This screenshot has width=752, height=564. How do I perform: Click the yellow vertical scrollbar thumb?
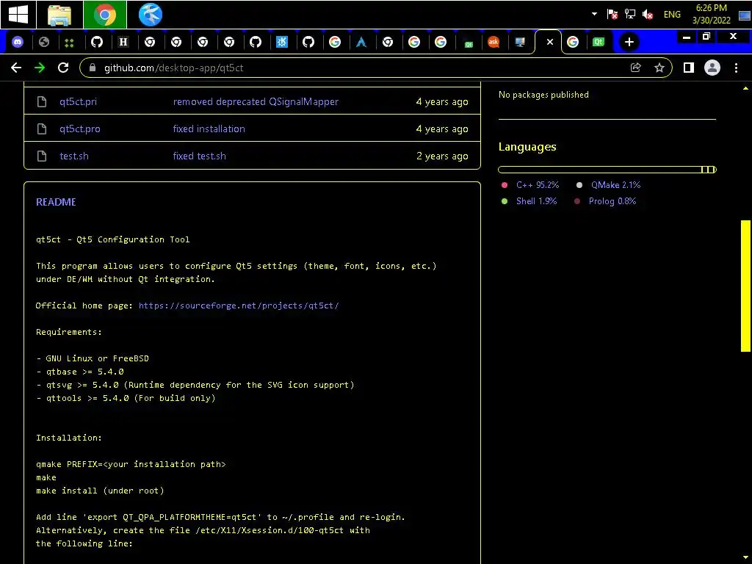pyautogui.click(x=745, y=286)
